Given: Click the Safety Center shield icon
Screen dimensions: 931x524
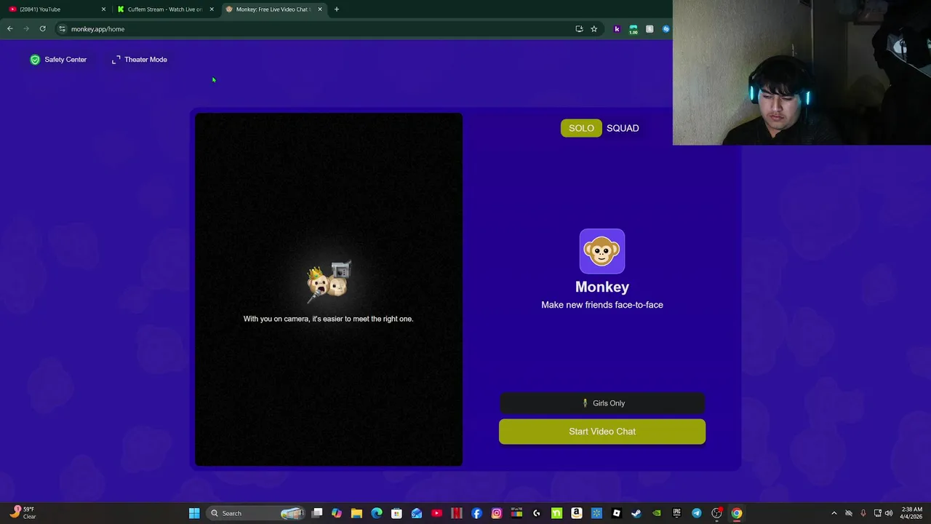Looking at the screenshot, I should click(35, 60).
